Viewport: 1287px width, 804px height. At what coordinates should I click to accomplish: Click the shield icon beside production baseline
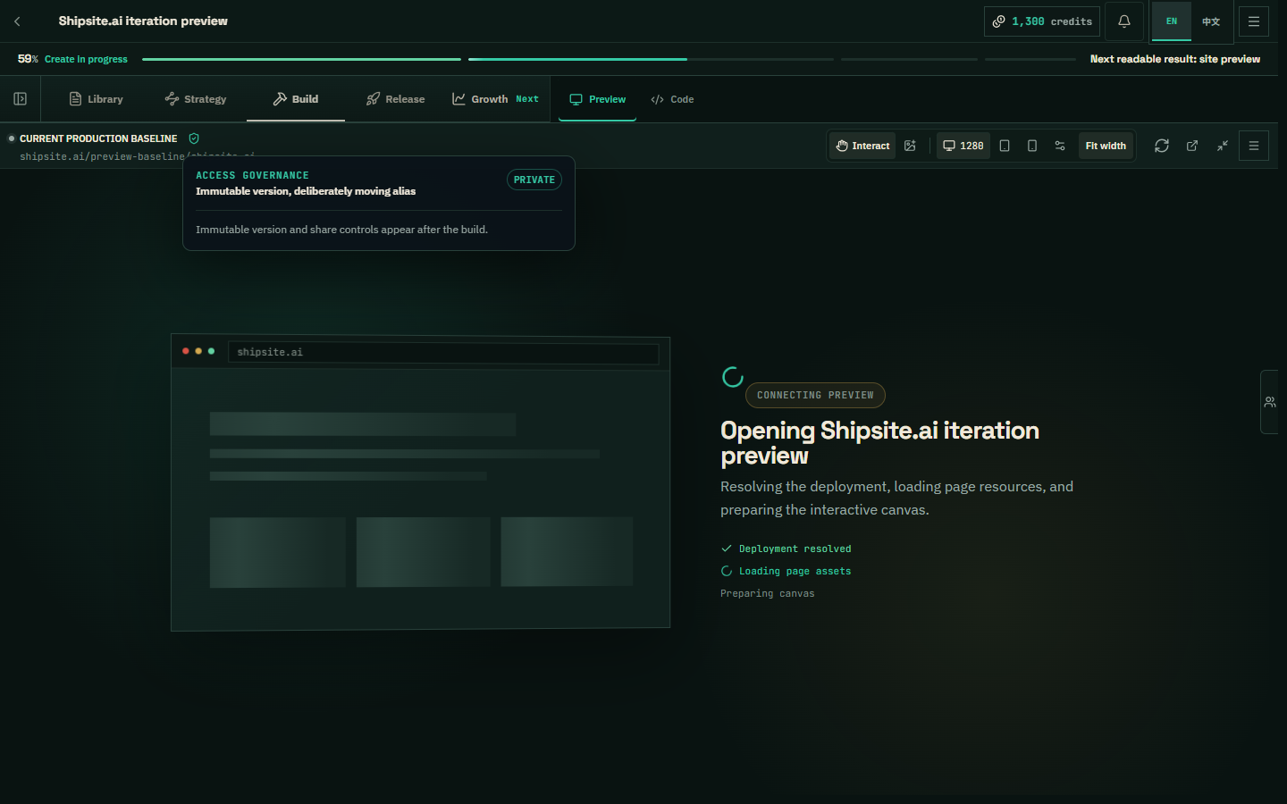194,138
